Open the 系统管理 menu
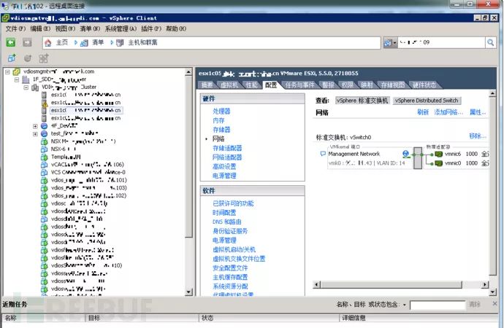Screen dimensions: 504x328 [121, 28]
